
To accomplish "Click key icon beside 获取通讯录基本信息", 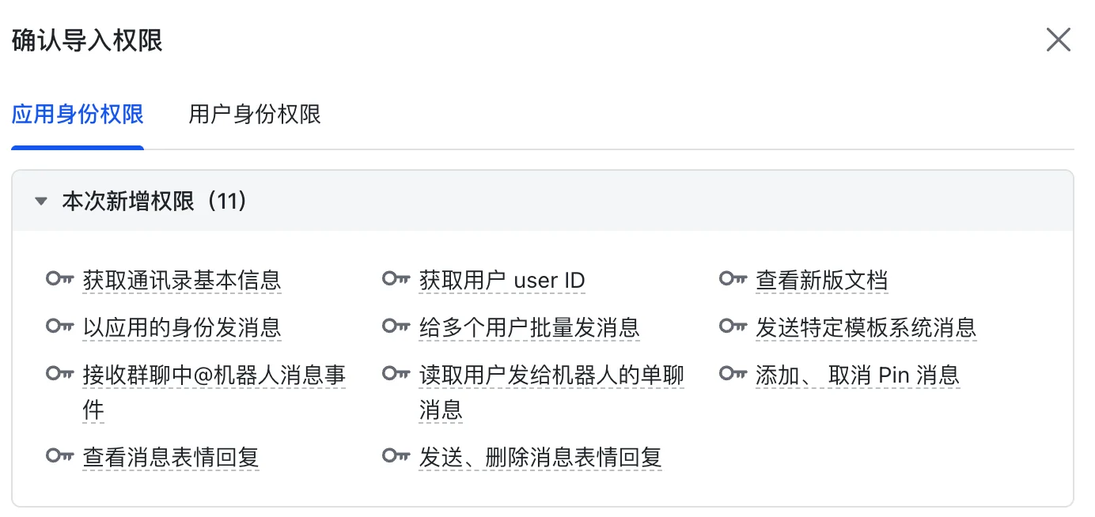I will pyautogui.click(x=60, y=279).
